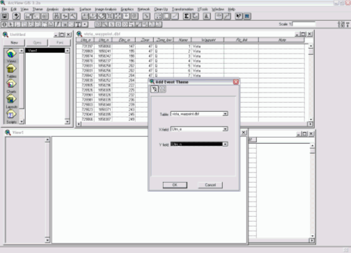
Task: Open Charts in the project sidebar
Action: tap(11, 86)
